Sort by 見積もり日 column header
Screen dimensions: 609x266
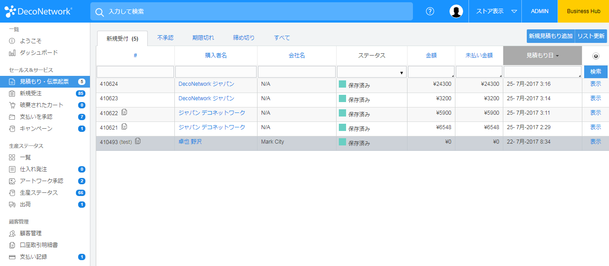click(x=542, y=56)
